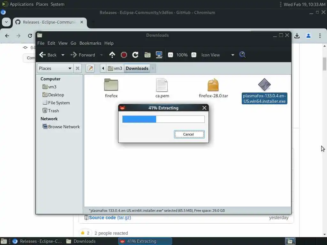Open the Applications menu
The width and height of the screenshot is (327, 245).
22,4
